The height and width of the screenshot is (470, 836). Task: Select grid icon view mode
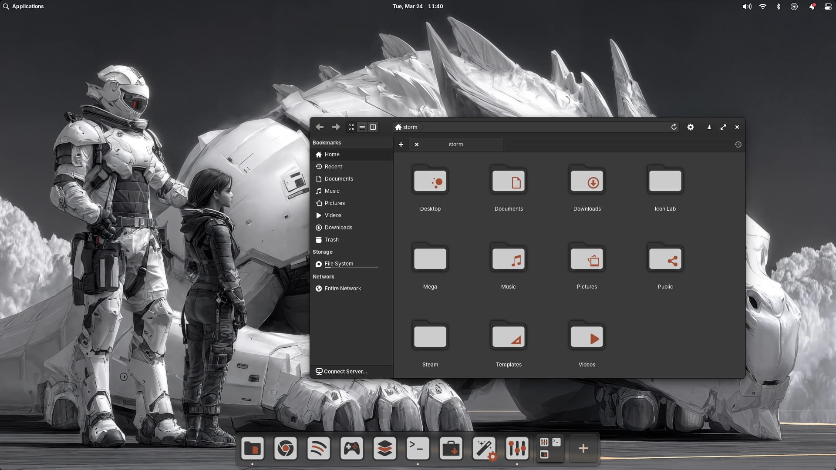351,127
